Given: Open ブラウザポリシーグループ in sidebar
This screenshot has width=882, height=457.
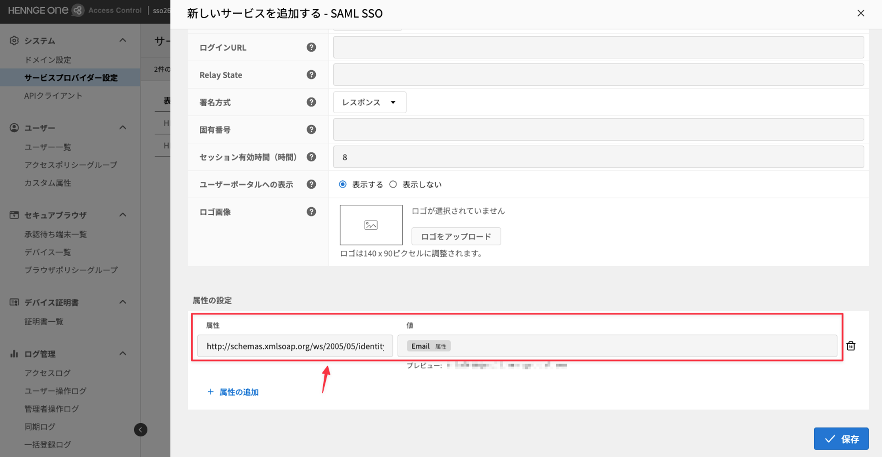Looking at the screenshot, I should 71,270.
